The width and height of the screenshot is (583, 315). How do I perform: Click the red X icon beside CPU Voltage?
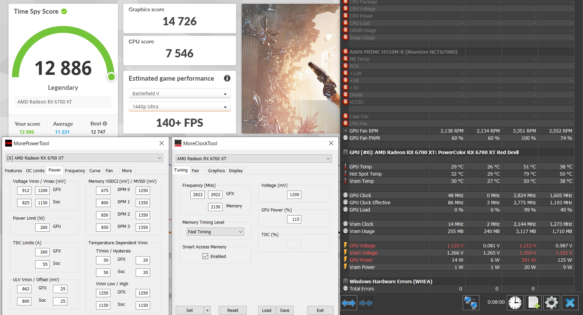[x=345, y=9]
